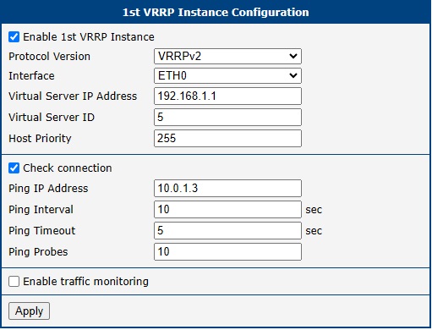432x330 pixels.
Task: Click the 'Ping IP Address' label
Action: point(48,189)
